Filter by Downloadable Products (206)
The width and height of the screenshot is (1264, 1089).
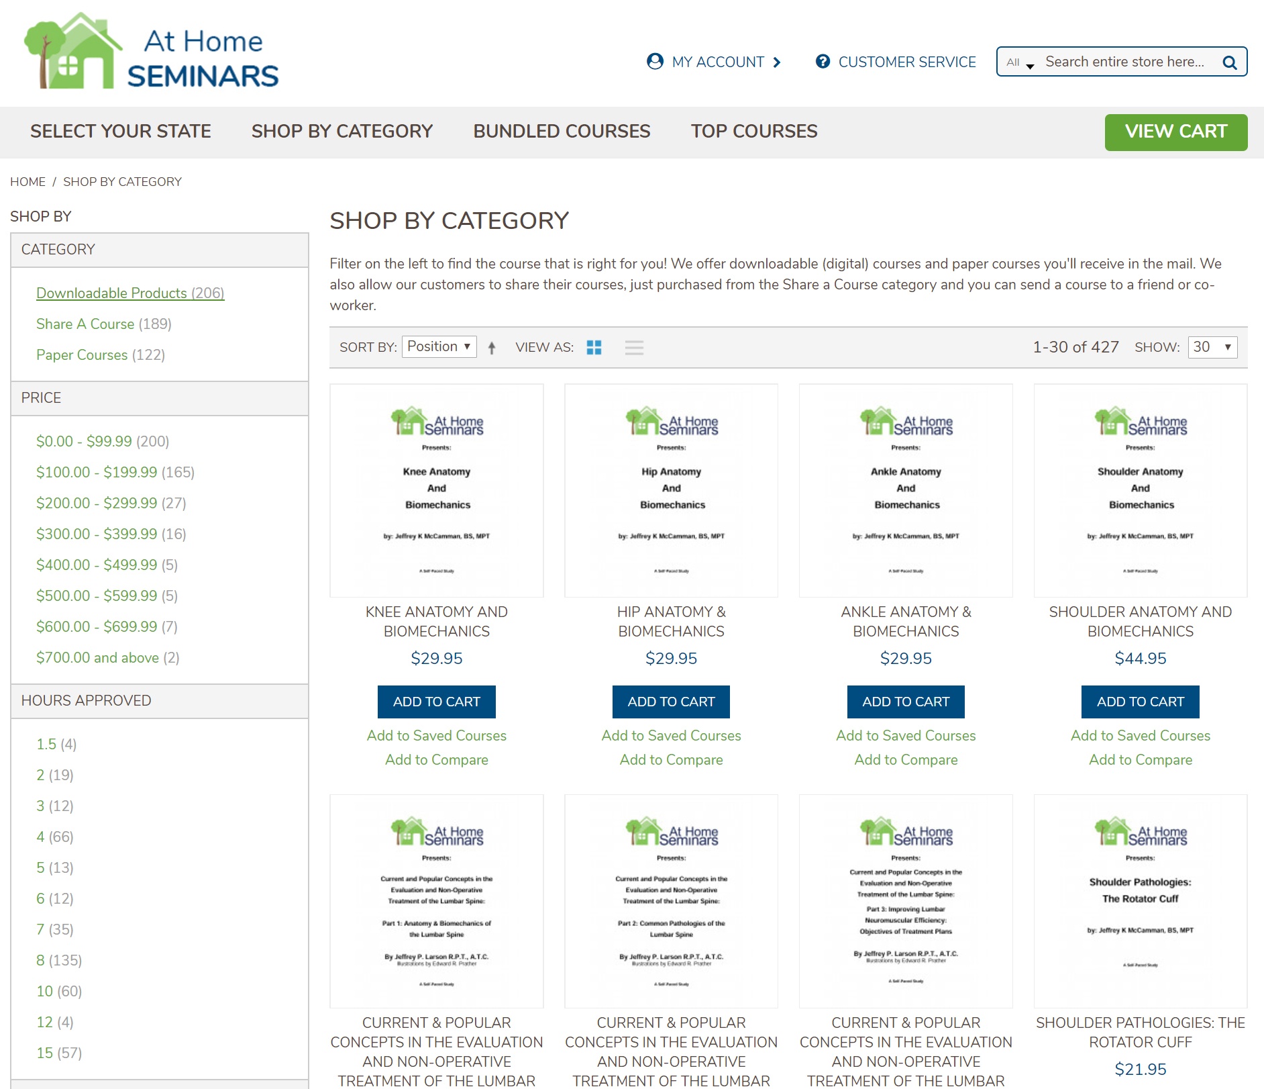pyautogui.click(x=130, y=293)
